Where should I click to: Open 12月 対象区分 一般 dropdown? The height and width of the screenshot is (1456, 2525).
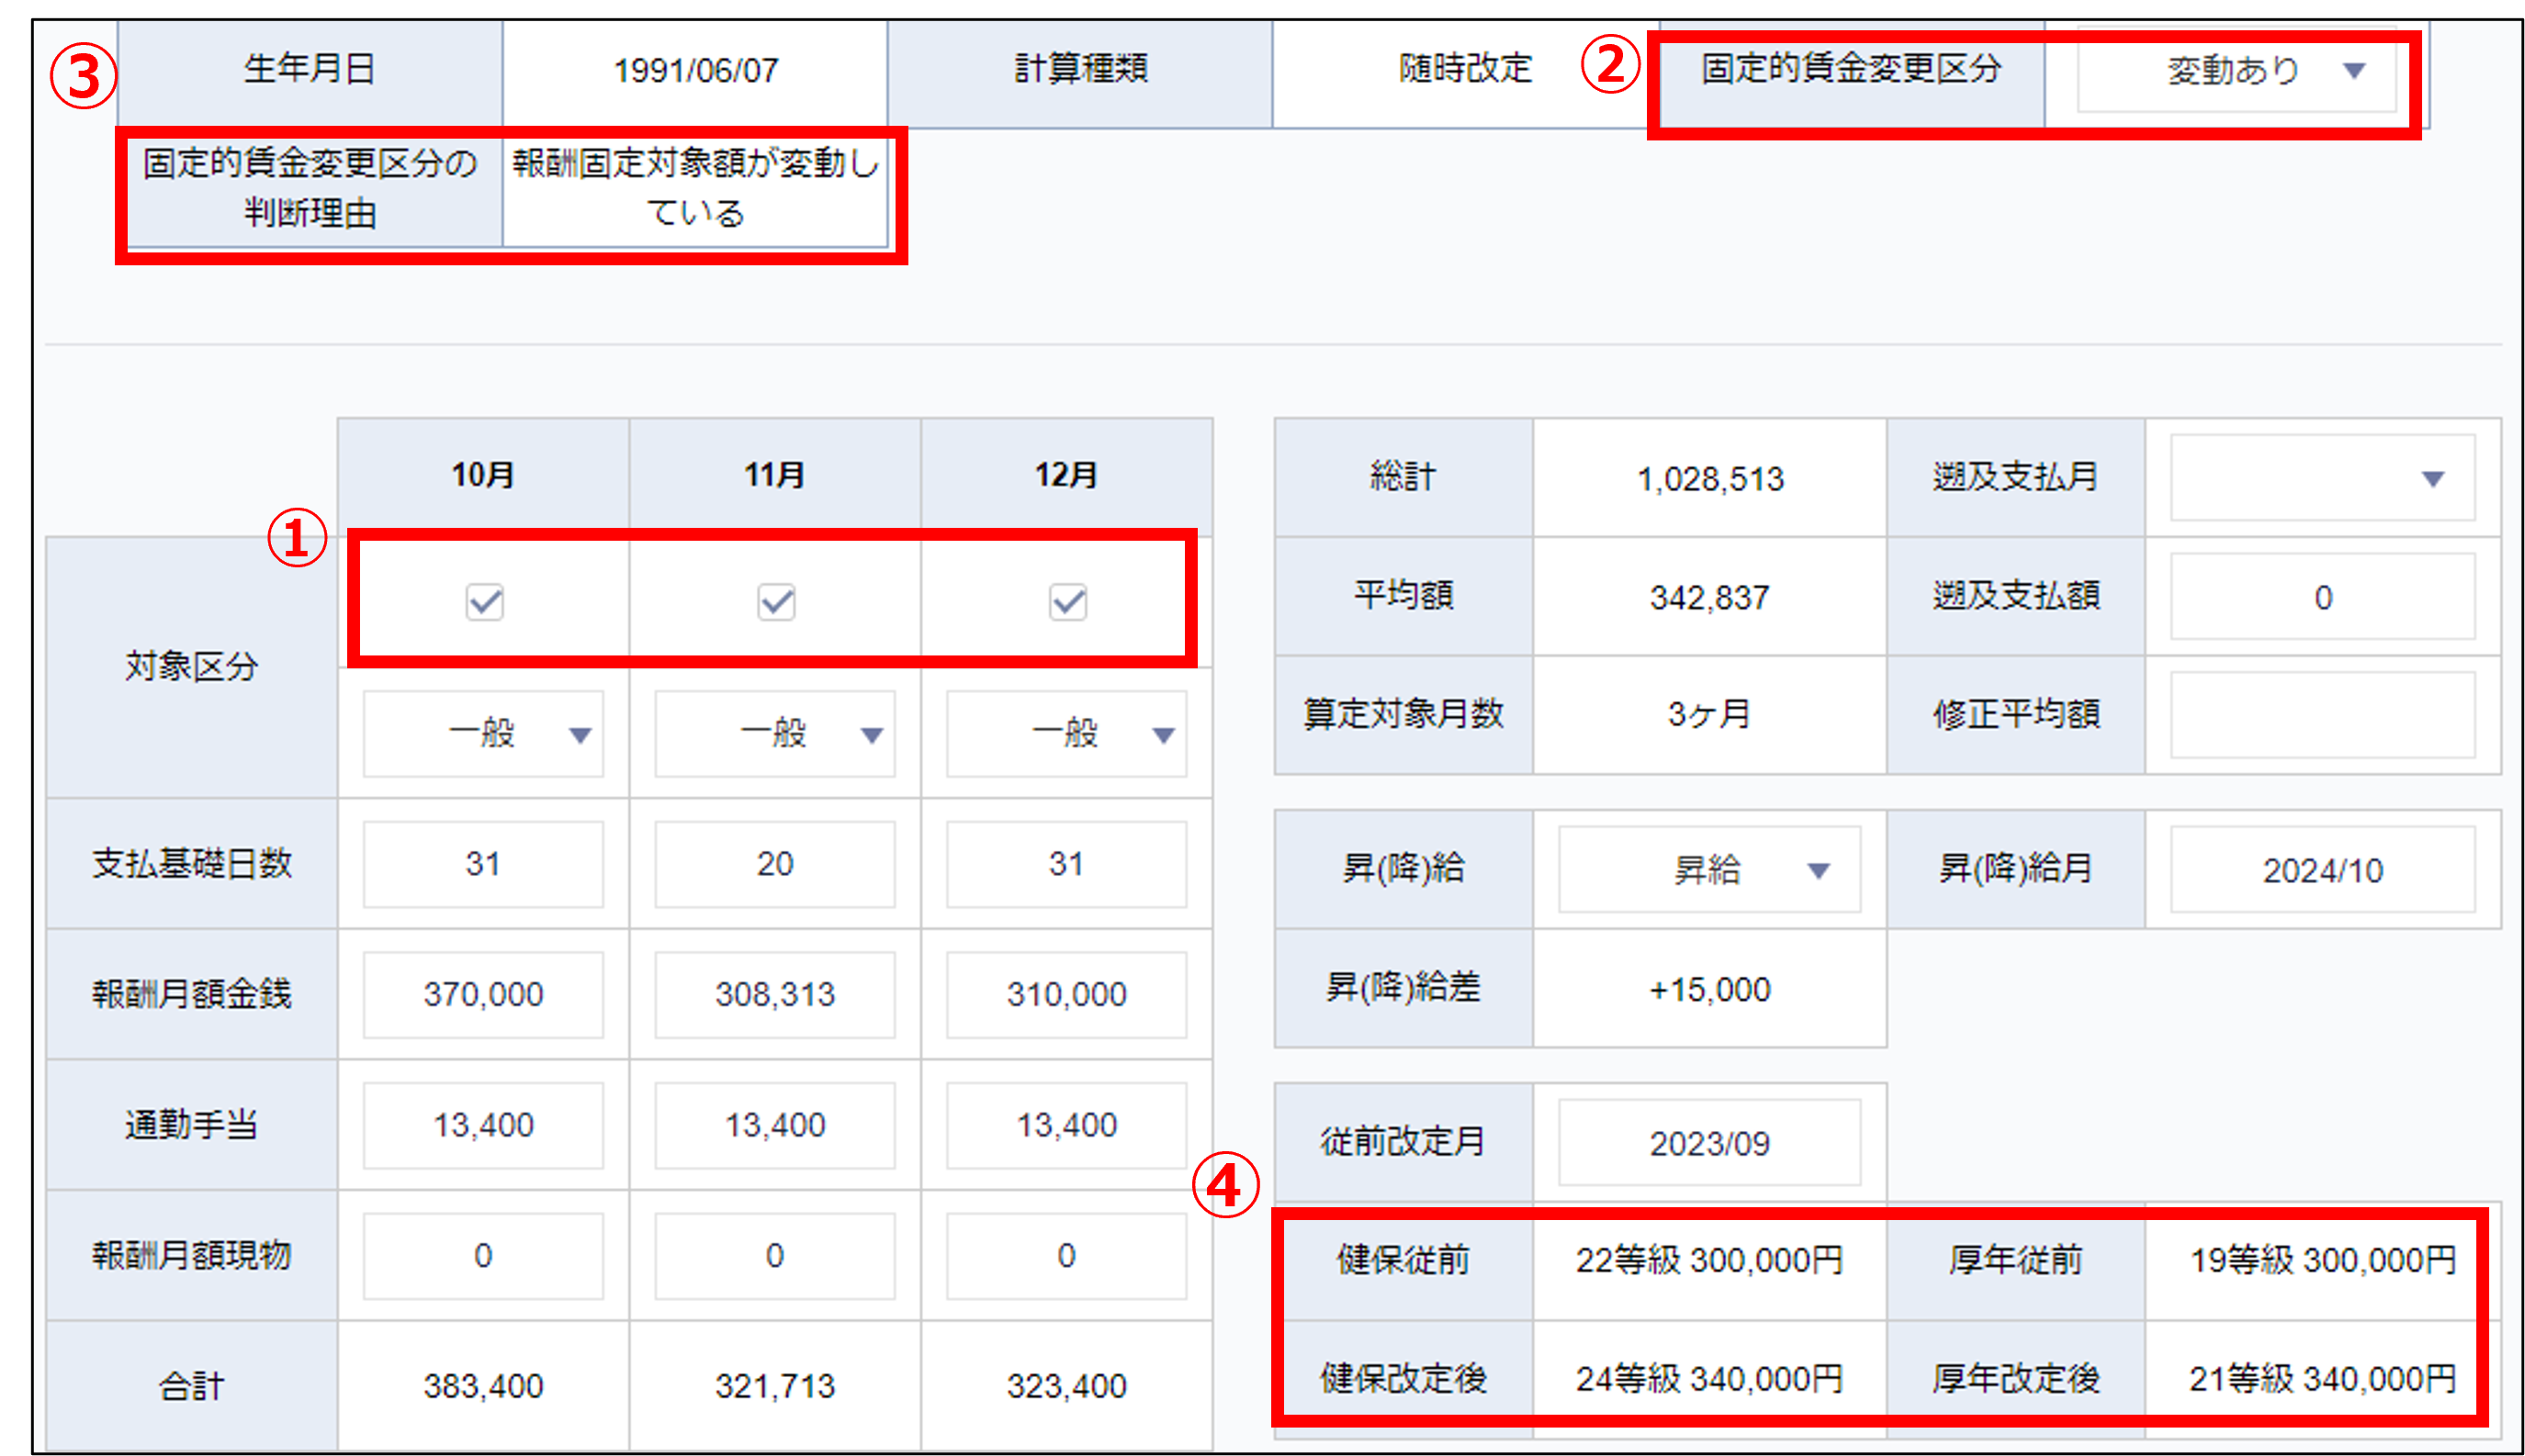(x=1066, y=734)
